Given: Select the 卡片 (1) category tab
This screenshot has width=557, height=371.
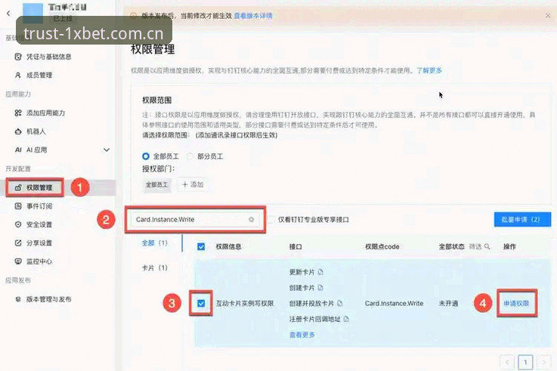Looking at the screenshot, I should 154,267.
